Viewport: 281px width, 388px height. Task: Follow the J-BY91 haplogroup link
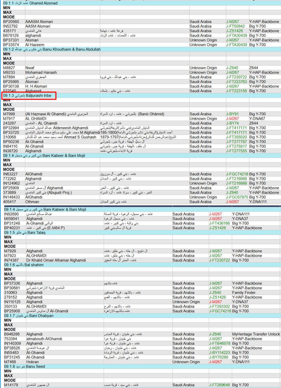click(x=232, y=114)
